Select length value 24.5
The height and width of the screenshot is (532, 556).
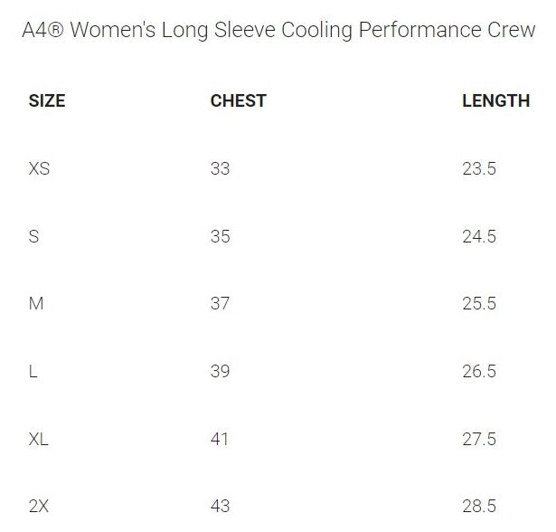click(x=479, y=236)
